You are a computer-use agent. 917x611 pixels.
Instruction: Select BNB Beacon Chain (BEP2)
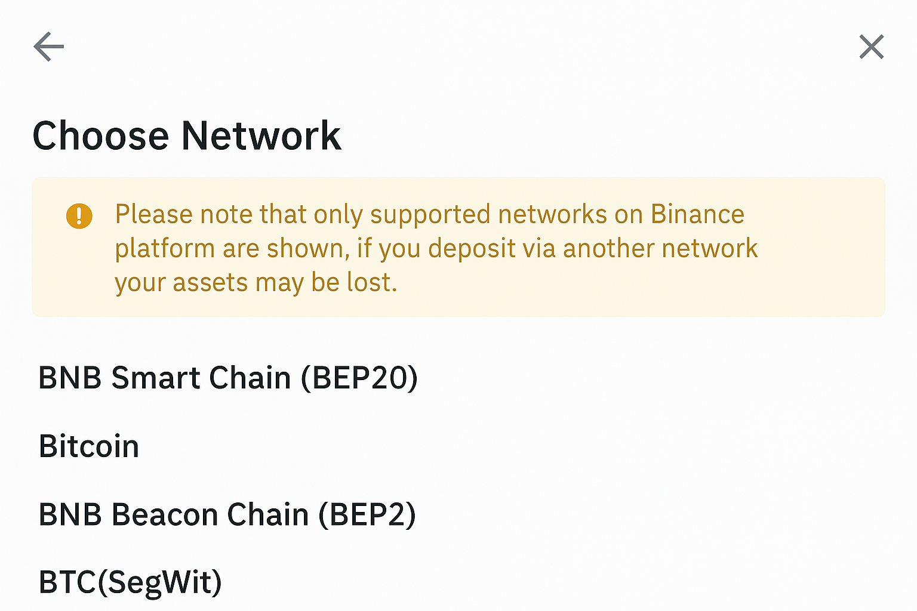(227, 514)
